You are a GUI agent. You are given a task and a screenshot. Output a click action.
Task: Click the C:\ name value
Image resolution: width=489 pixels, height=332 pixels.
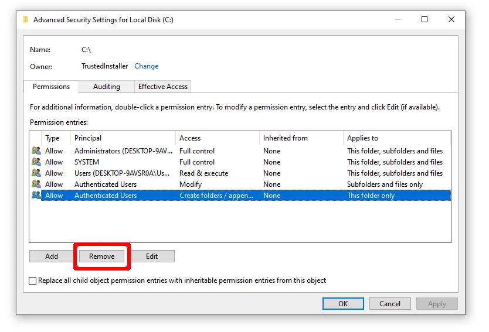86,50
